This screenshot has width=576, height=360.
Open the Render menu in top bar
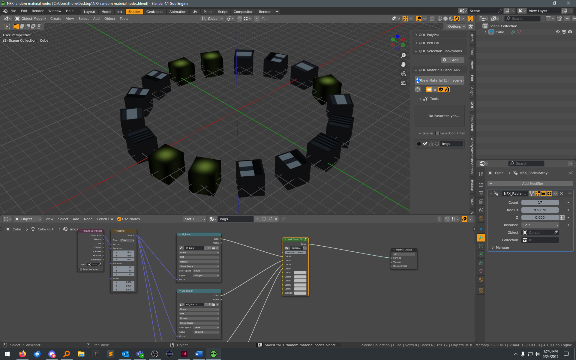(x=37, y=11)
